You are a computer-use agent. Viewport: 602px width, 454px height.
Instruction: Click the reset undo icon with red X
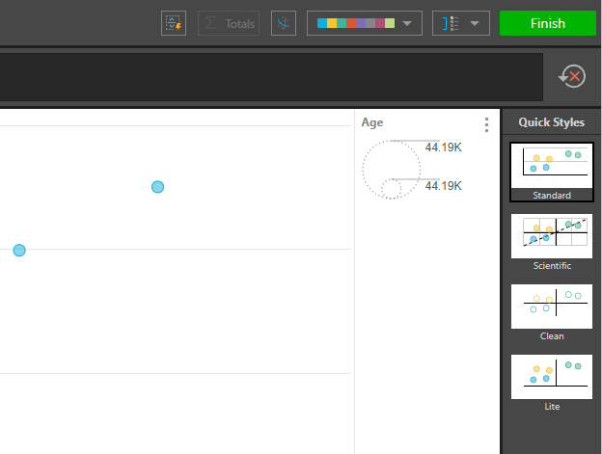(x=572, y=76)
